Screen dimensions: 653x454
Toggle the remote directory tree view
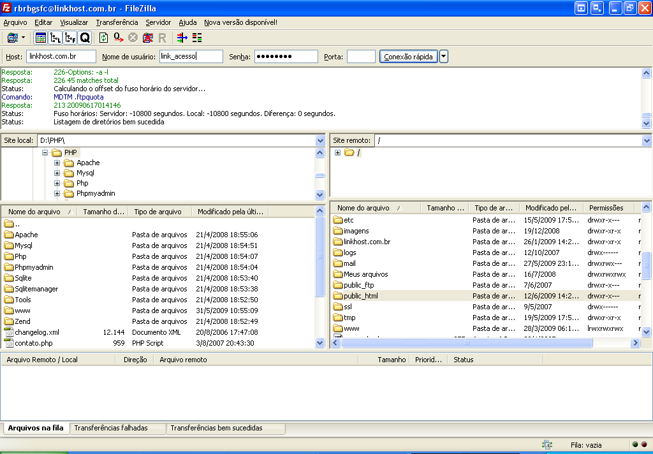[x=70, y=38]
